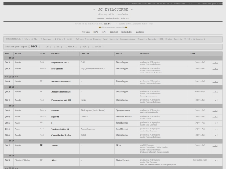Click the visitor counter number
This screenshot has width=226, height=169.
pos(108,24)
